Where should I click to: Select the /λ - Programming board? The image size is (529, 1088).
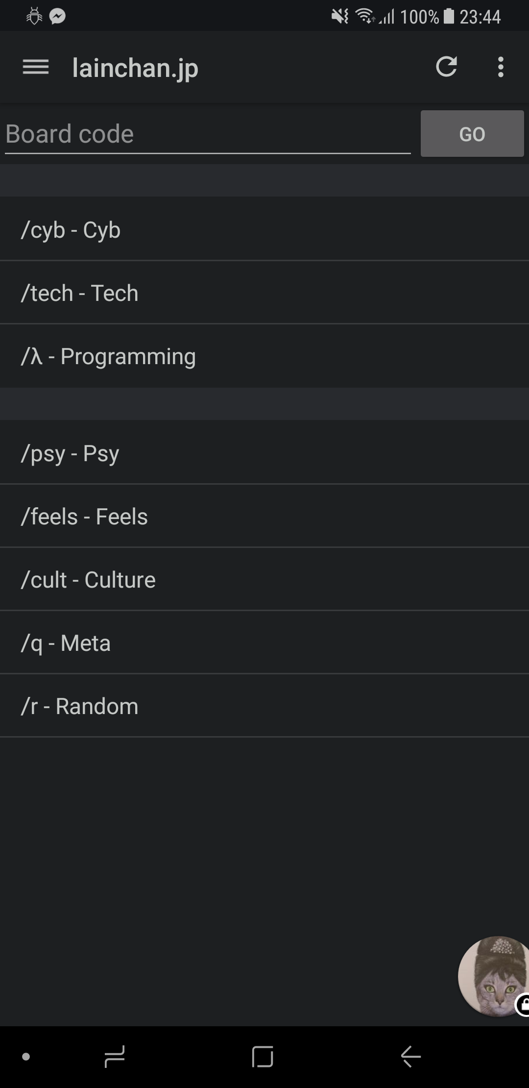click(264, 356)
